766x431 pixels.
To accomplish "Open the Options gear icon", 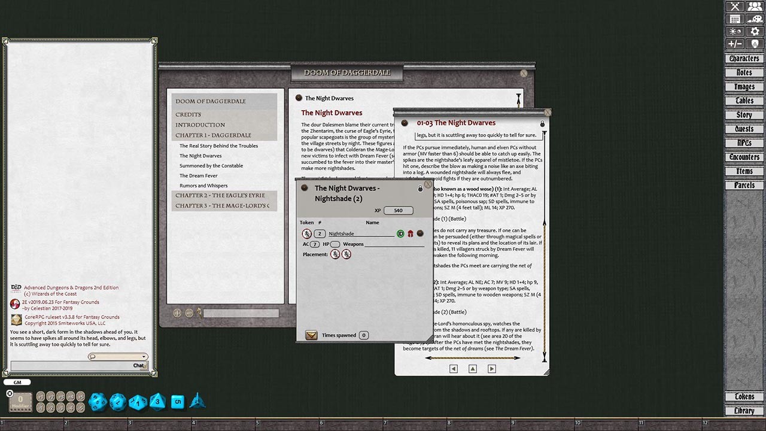I will [x=754, y=31].
